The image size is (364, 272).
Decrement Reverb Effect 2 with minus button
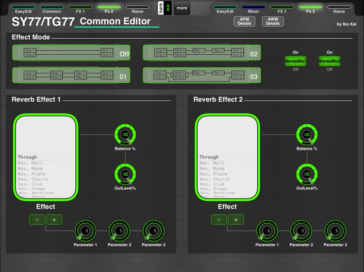point(219,219)
